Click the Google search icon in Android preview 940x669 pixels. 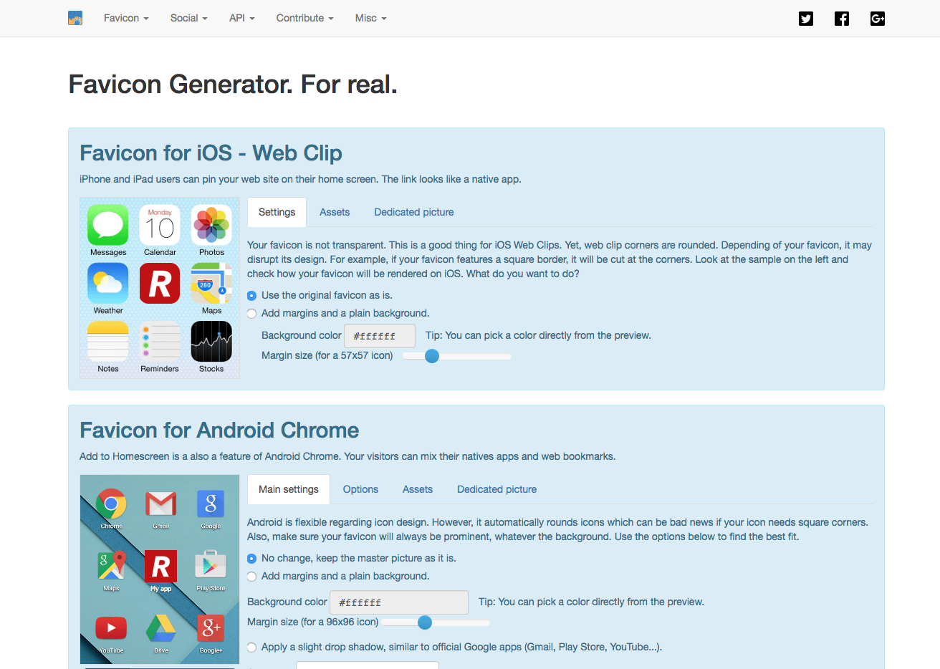click(211, 504)
